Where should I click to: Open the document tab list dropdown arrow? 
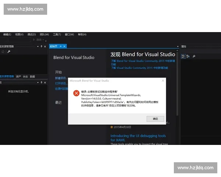point(178,46)
